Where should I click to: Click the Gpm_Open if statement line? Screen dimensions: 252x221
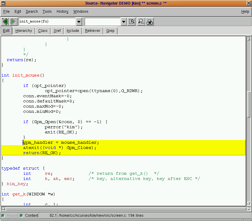(x=65, y=122)
